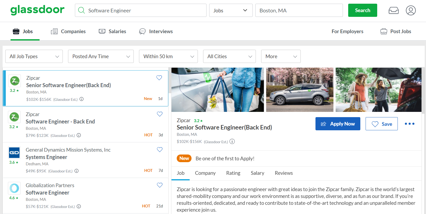Switch to the Job detail tab
This screenshot has height=214, width=426.
(x=180, y=173)
